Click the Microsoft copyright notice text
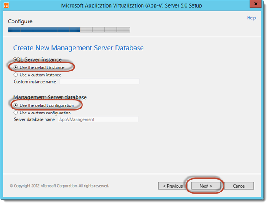 pyautogui.click(x=59, y=186)
